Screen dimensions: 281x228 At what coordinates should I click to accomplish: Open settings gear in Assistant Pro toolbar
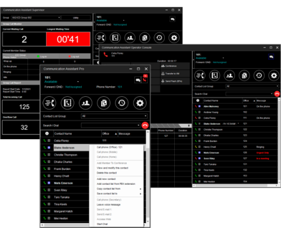coord(140,103)
